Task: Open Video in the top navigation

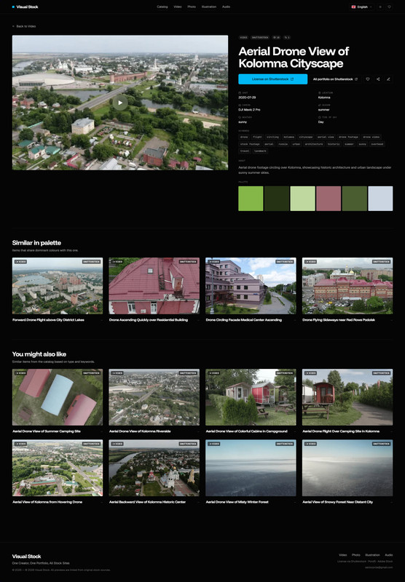Action: click(x=178, y=7)
